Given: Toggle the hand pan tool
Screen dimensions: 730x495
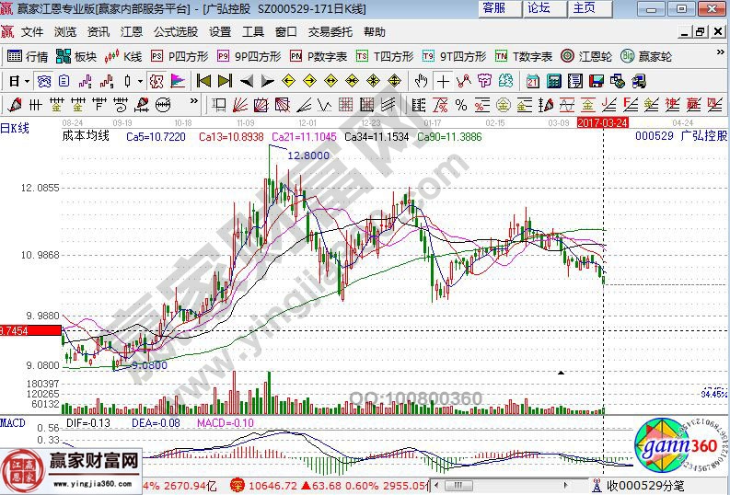Looking at the screenshot, I should pyautogui.click(x=420, y=80).
